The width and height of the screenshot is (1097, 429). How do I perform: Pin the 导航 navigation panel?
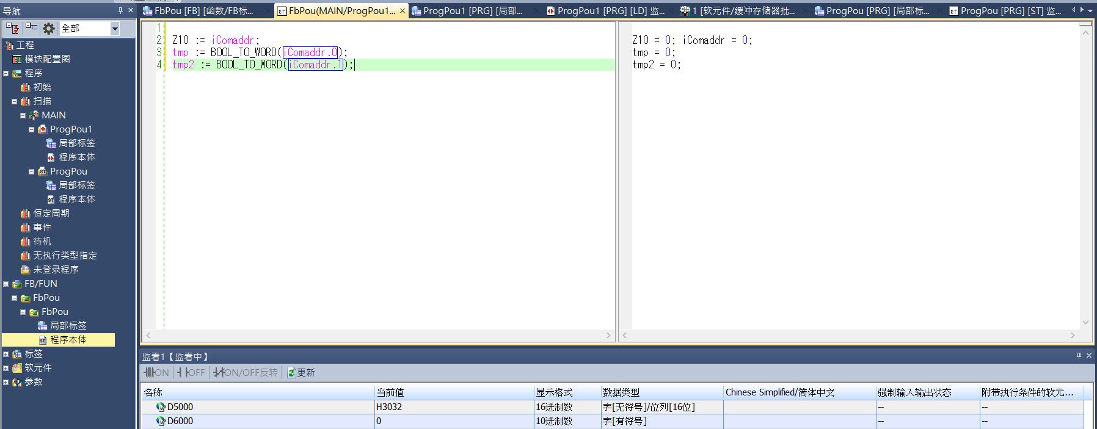(x=120, y=10)
